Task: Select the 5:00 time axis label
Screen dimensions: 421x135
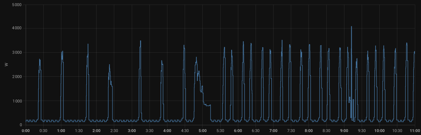Action: (203, 131)
